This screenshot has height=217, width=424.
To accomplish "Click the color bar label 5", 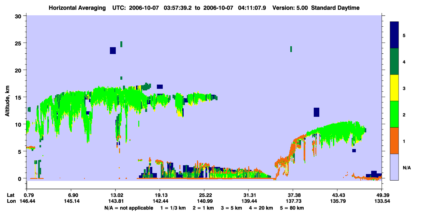I will pyautogui.click(x=404, y=35).
